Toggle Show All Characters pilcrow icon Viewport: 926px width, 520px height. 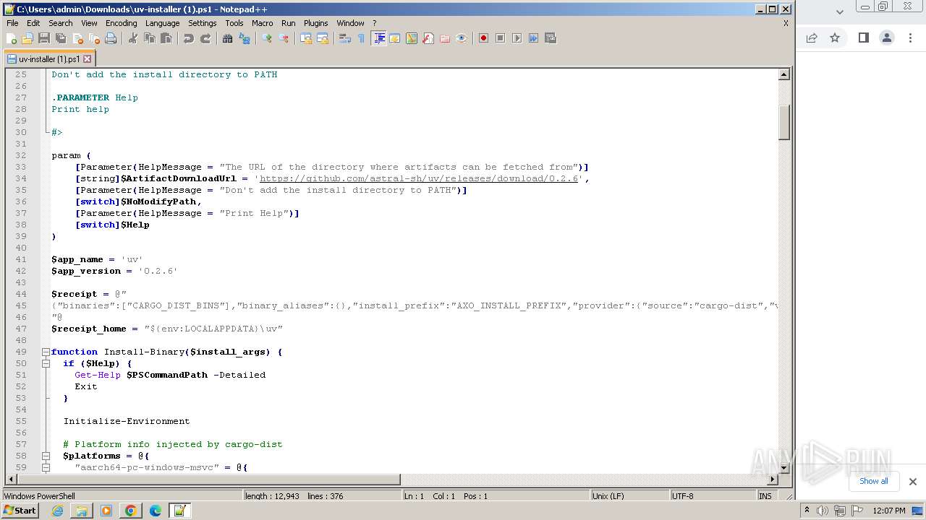362,38
